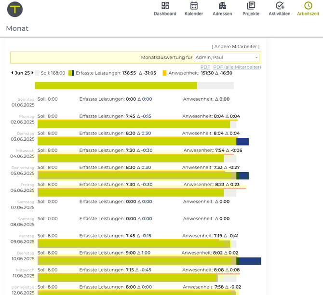Click the 04.06.2025 day bar

(x=137, y=159)
